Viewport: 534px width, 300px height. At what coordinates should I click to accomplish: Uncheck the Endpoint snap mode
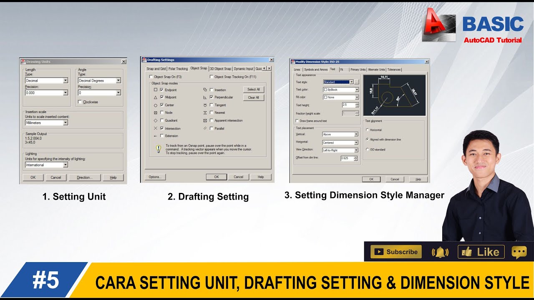(162, 90)
